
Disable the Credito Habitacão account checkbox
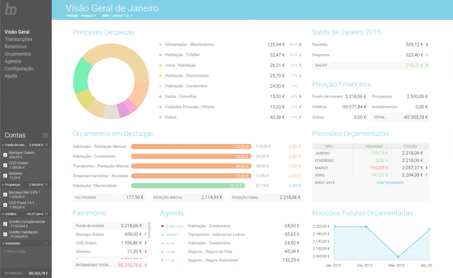[x=5, y=234]
